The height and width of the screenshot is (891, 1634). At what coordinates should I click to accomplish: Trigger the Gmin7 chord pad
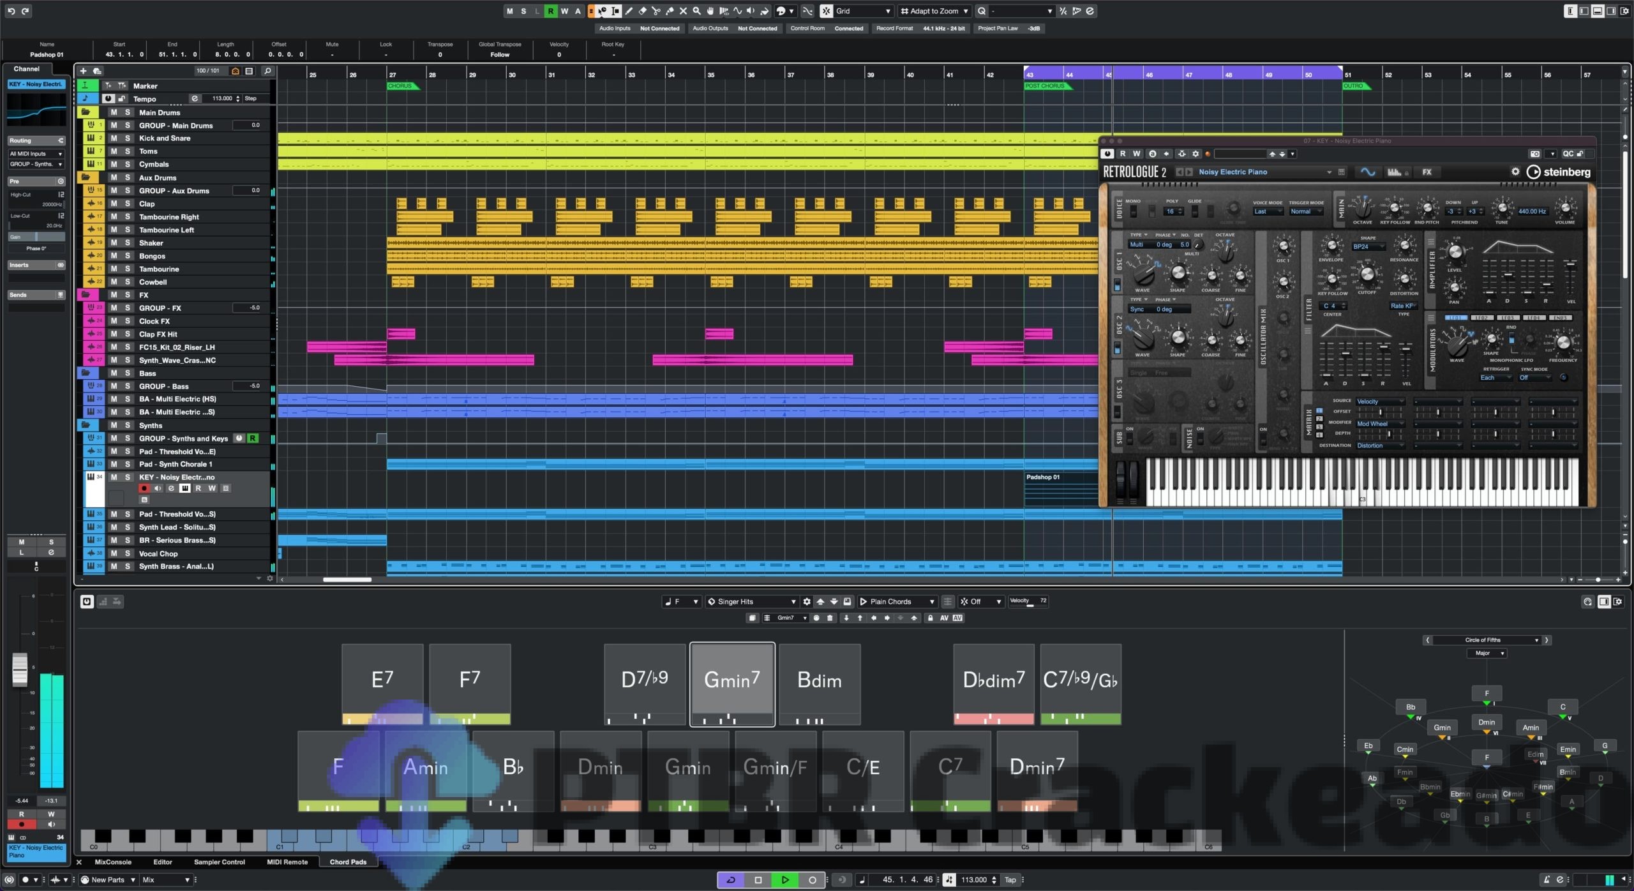732,684
